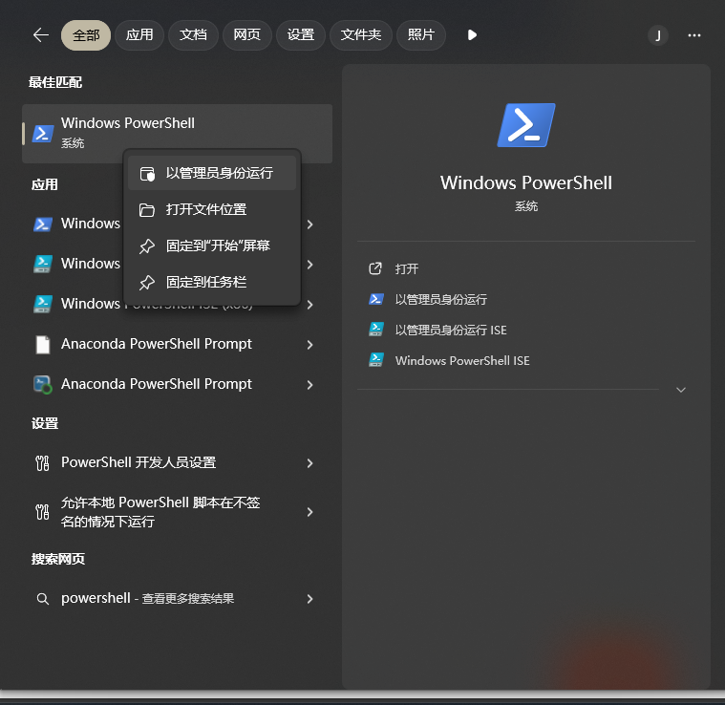Click the first Windows PowerShell app icon
725x705 pixels.
[x=43, y=224]
